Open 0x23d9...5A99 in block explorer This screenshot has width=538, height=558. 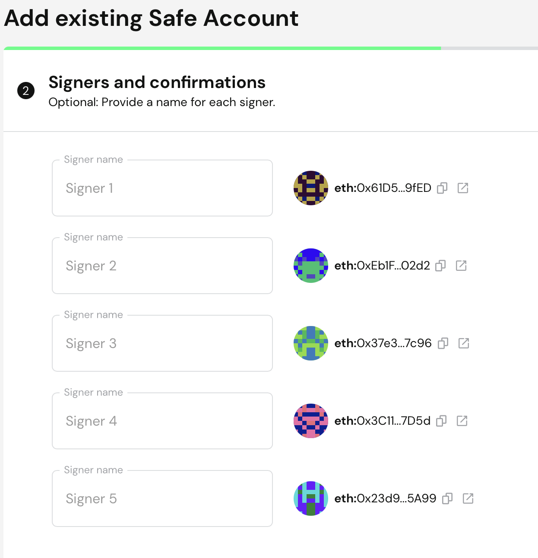468,498
